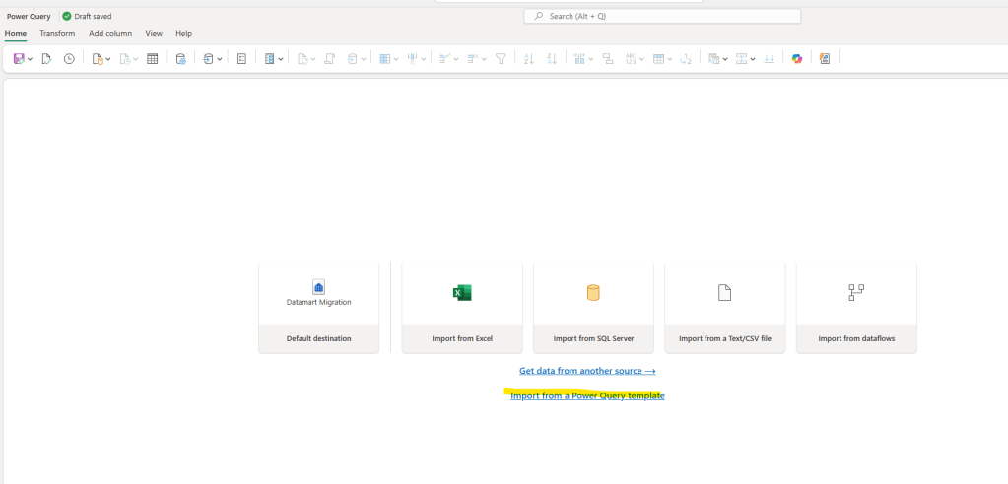Image resolution: width=1008 pixels, height=484 pixels.
Task: Click Get data from another source link
Action: [x=587, y=371]
